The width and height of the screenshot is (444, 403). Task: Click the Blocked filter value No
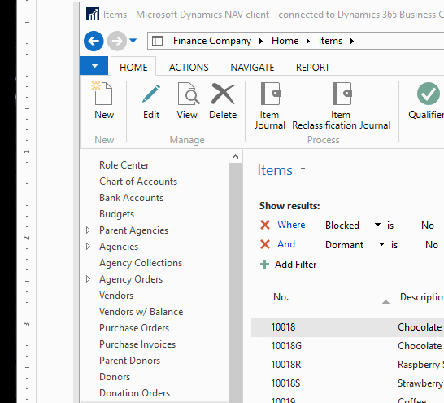tap(428, 226)
